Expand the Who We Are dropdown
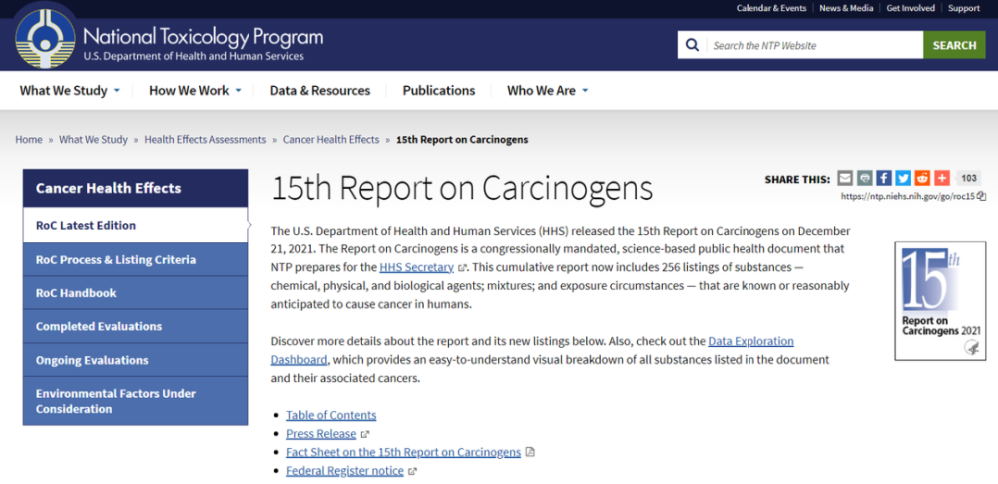This screenshot has height=484, width=998. click(547, 91)
